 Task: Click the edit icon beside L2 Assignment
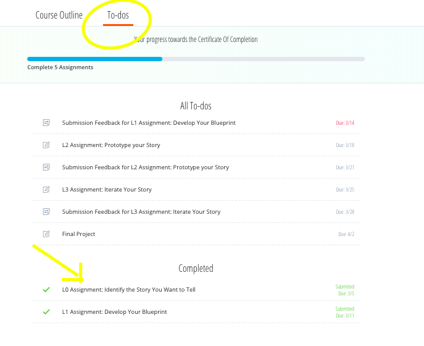[x=46, y=145]
